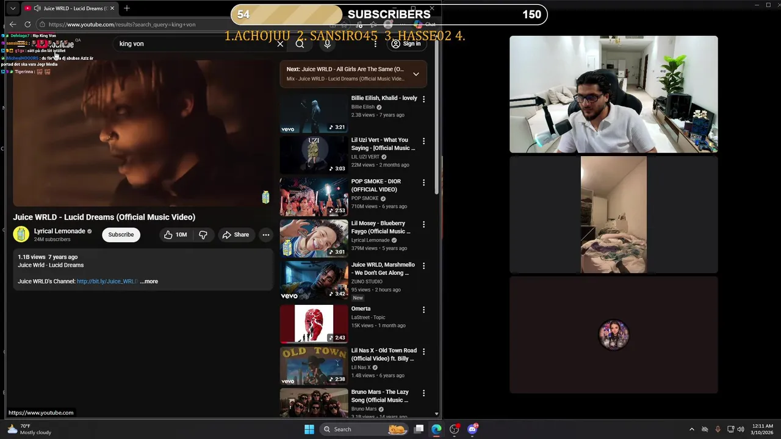
Task: Clear the 'king von' search text
Action: click(x=280, y=44)
